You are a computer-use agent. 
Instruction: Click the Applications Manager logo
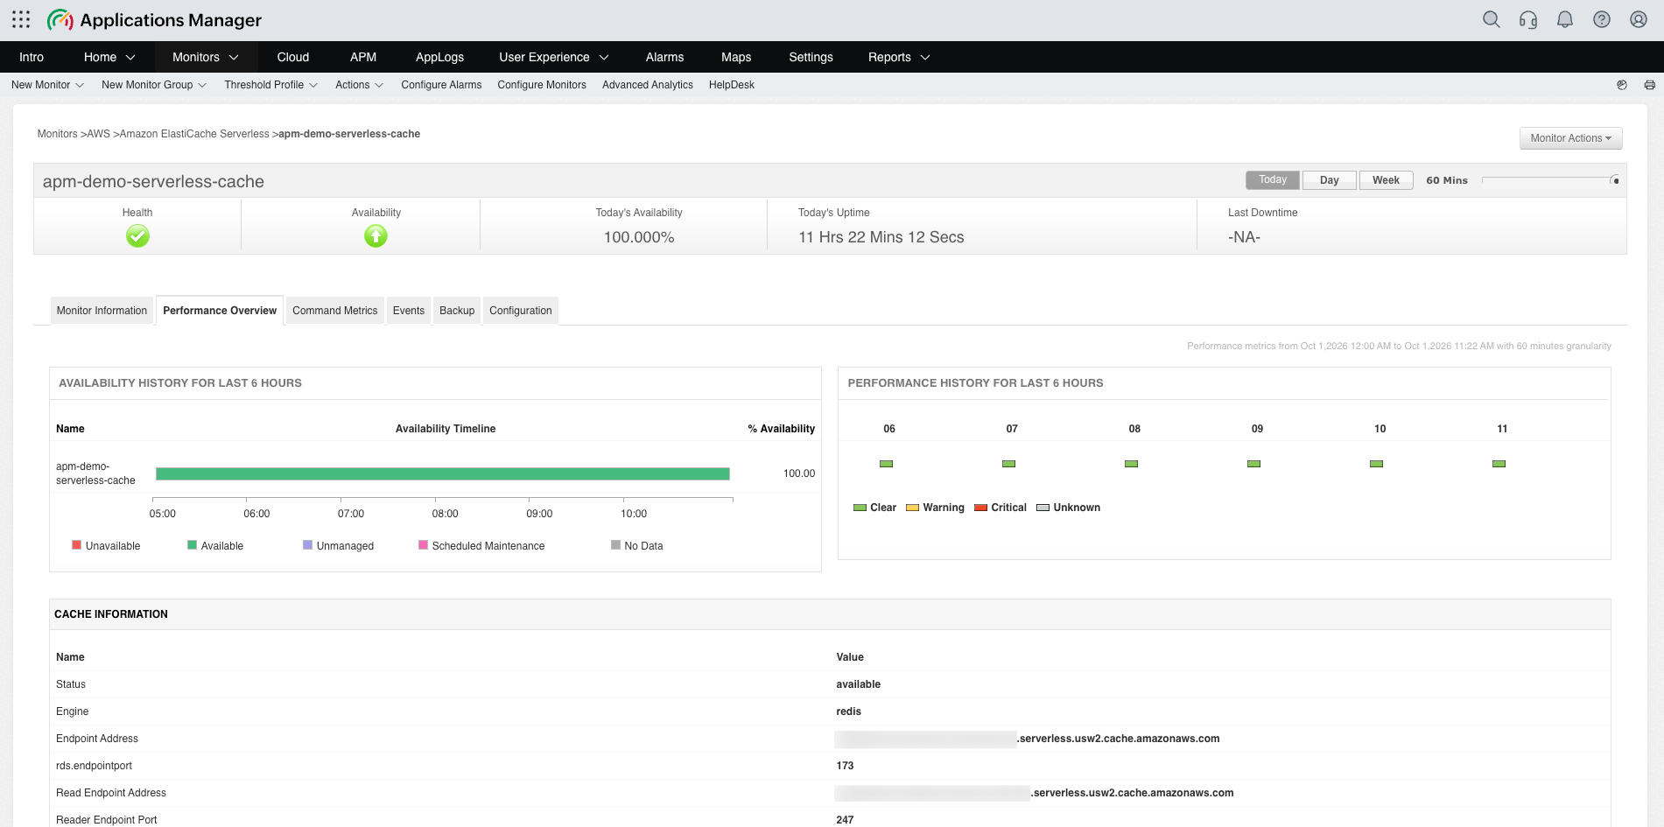[154, 19]
